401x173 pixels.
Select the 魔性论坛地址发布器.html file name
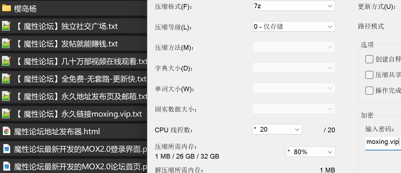[57, 131]
